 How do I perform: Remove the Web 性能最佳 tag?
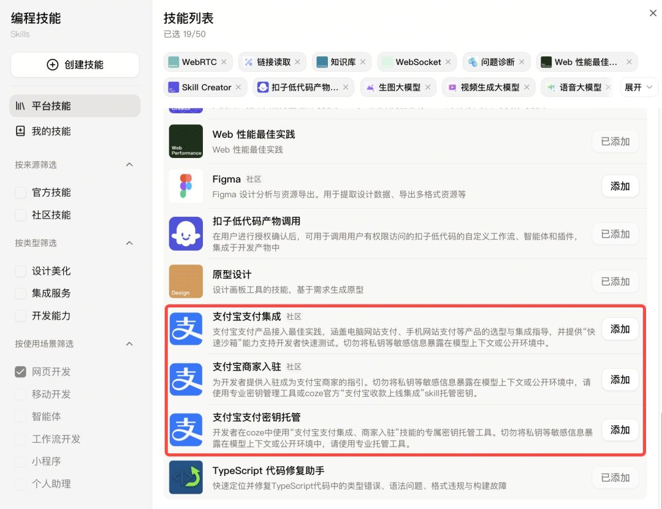[x=629, y=62]
